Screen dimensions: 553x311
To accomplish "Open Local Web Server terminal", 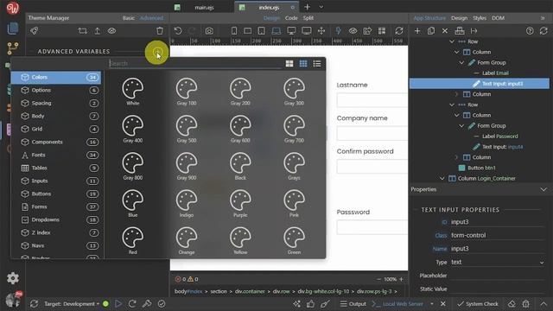I will (397, 304).
